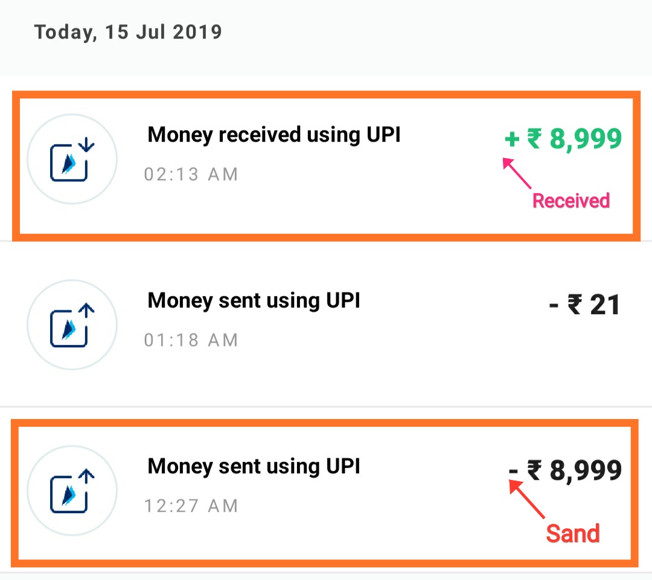Tap the Today, 15 Jul 2019 date header
Image resolution: width=652 pixels, height=580 pixels.
(128, 33)
